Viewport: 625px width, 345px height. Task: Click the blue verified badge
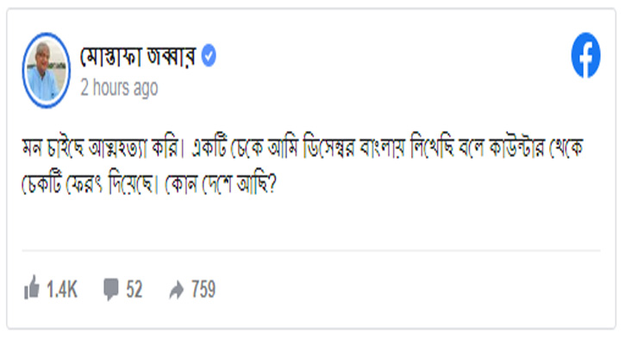(x=209, y=58)
